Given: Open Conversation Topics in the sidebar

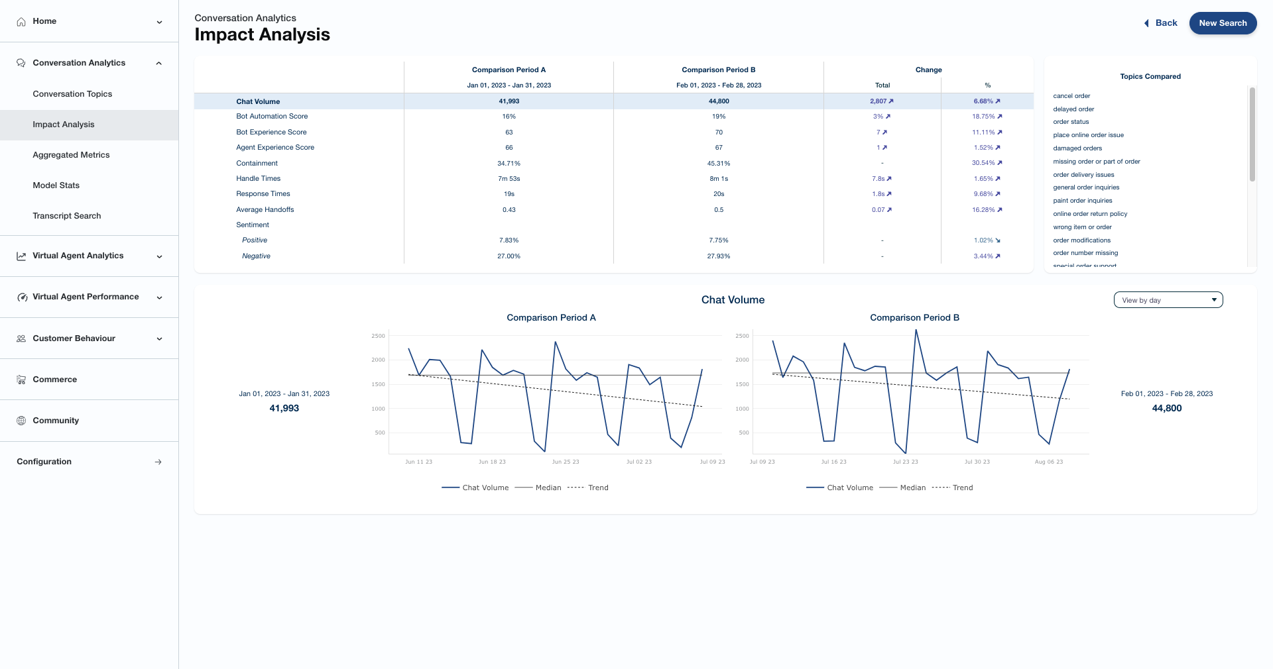Looking at the screenshot, I should pyautogui.click(x=72, y=94).
